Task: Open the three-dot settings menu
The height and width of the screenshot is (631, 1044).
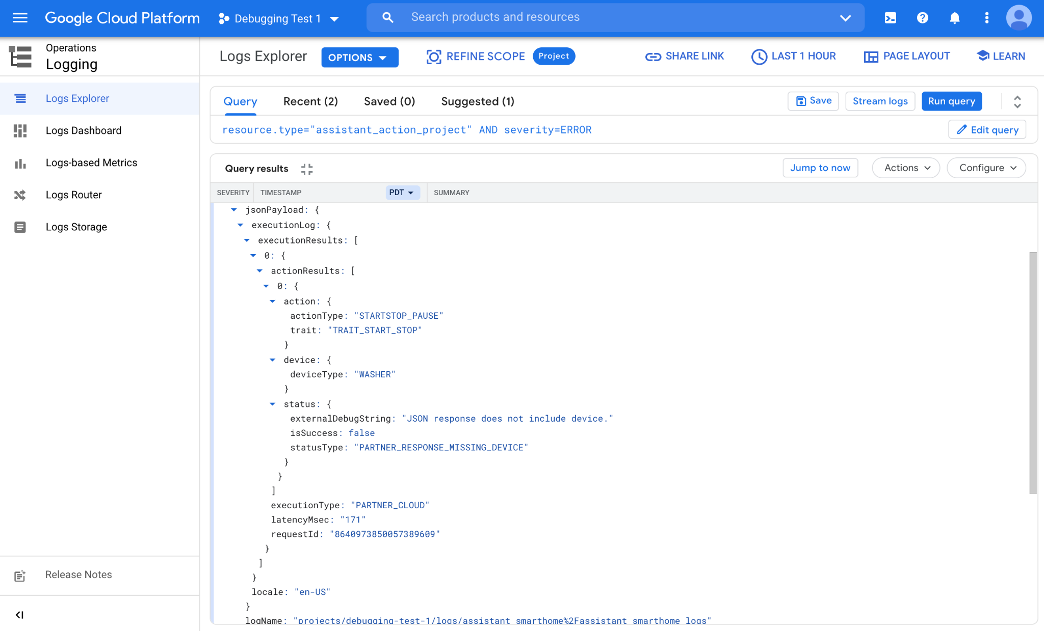Action: click(x=987, y=18)
